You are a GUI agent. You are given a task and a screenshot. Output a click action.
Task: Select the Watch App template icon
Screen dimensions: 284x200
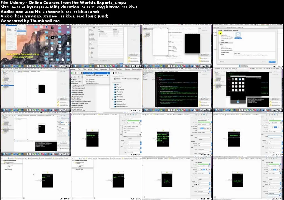238,35
